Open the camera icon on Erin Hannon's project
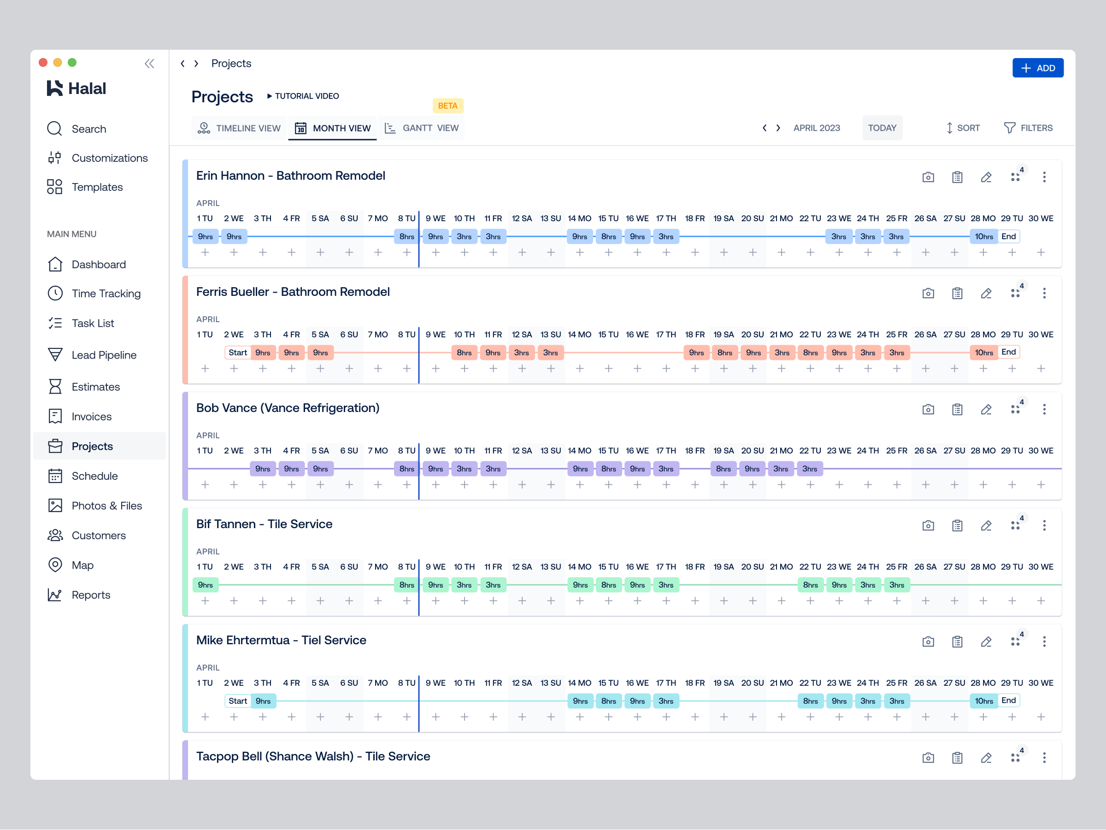 928,177
